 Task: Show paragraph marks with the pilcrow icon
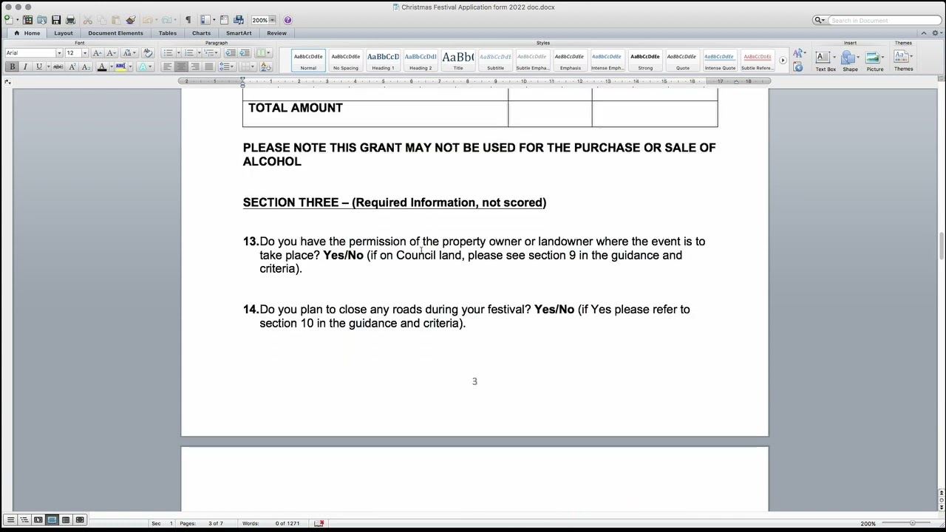coord(188,20)
